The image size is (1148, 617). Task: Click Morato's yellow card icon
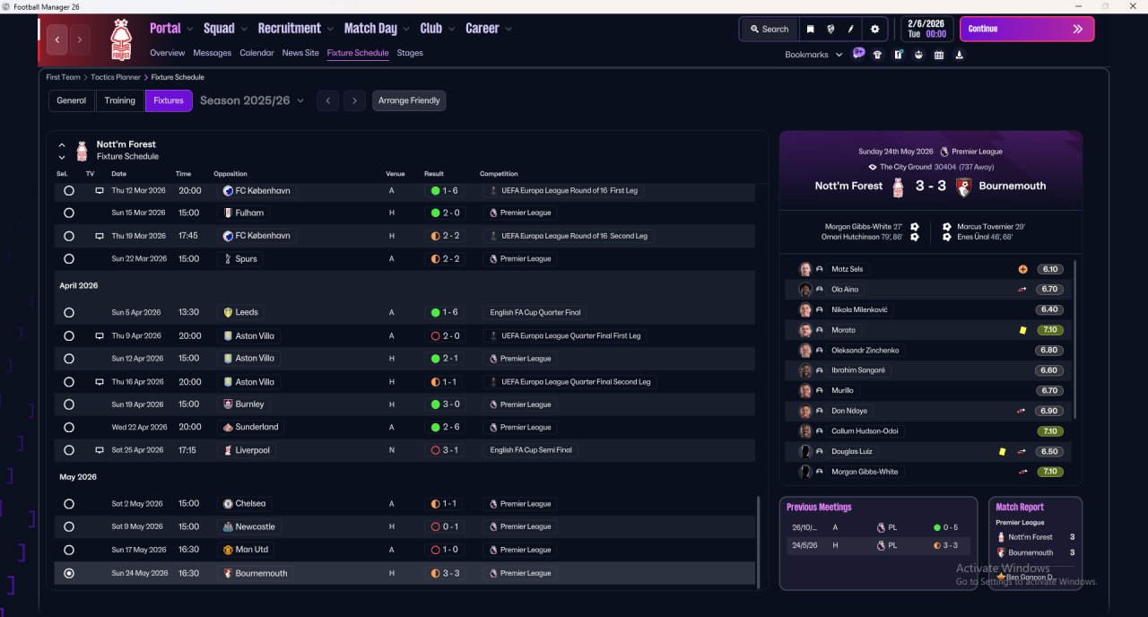pos(1022,330)
